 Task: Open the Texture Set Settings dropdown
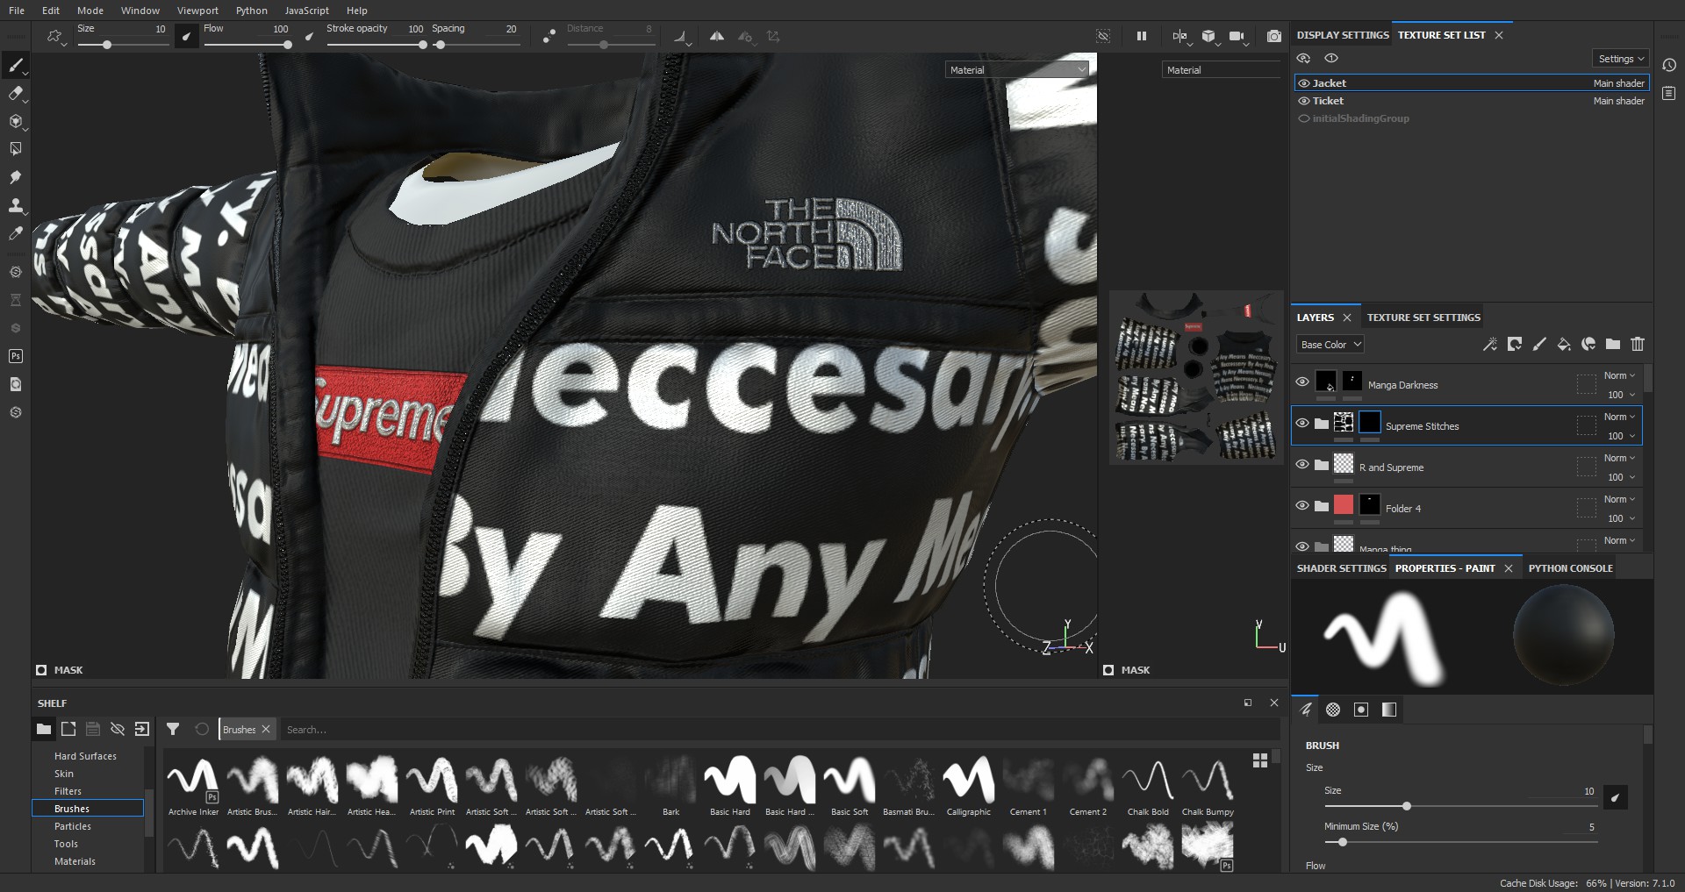click(x=1620, y=59)
